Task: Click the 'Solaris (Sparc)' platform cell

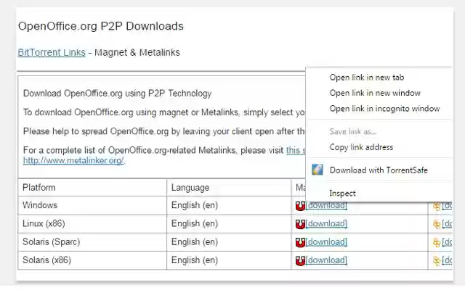Action: coord(52,241)
